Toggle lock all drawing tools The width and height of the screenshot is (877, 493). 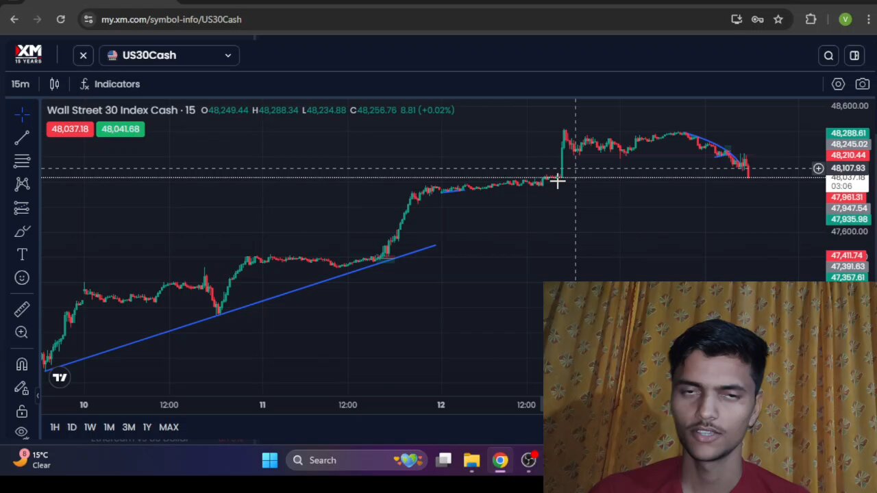22,411
